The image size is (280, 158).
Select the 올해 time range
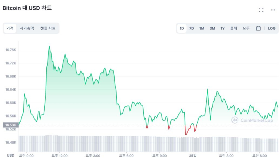233,28
